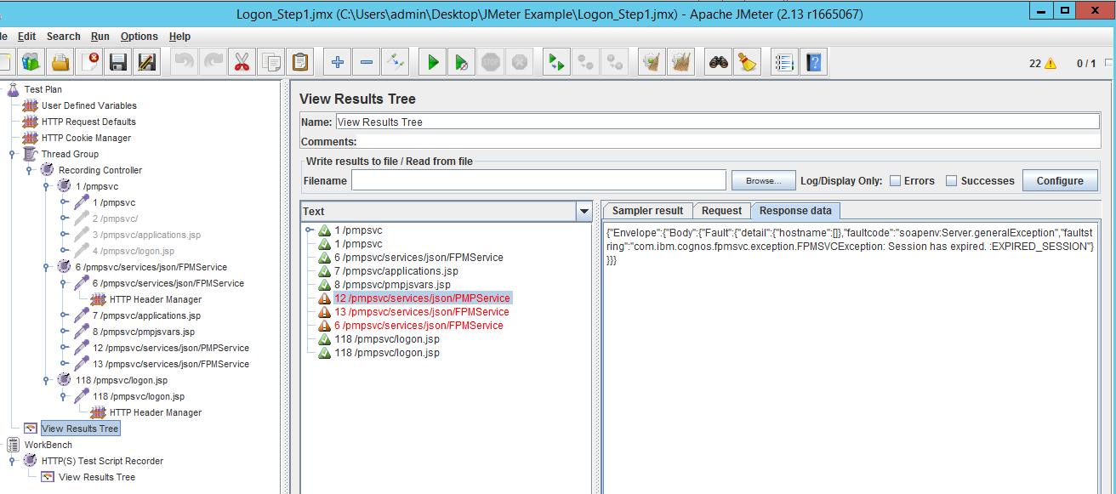1116x494 pixels.
Task: Click the yellow warning count indicator
Action: point(1051,63)
